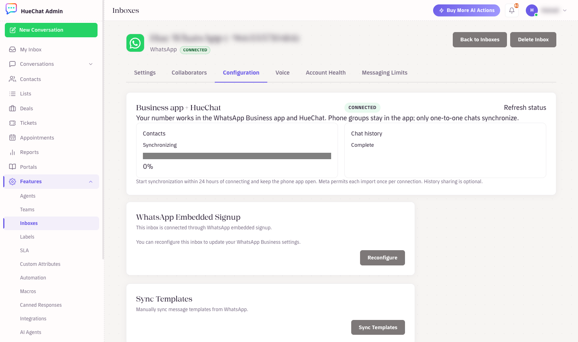This screenshot has width=578, height=342.
Task: Select the Messaging Limits tab
Action: (385, 73)
